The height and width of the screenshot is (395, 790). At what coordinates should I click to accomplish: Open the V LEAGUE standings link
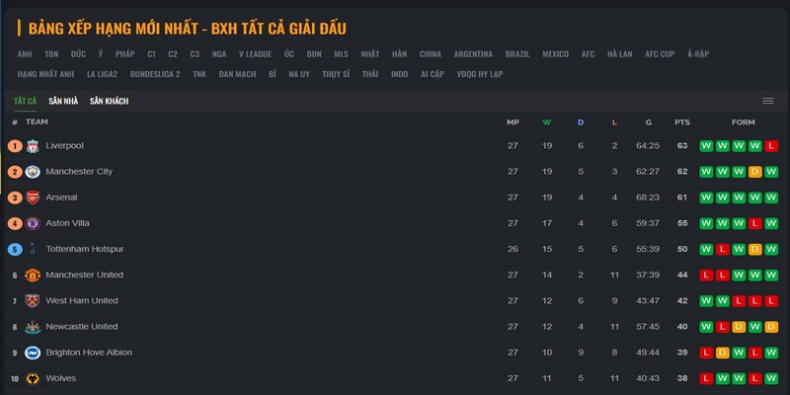click(x=255, y=54)
